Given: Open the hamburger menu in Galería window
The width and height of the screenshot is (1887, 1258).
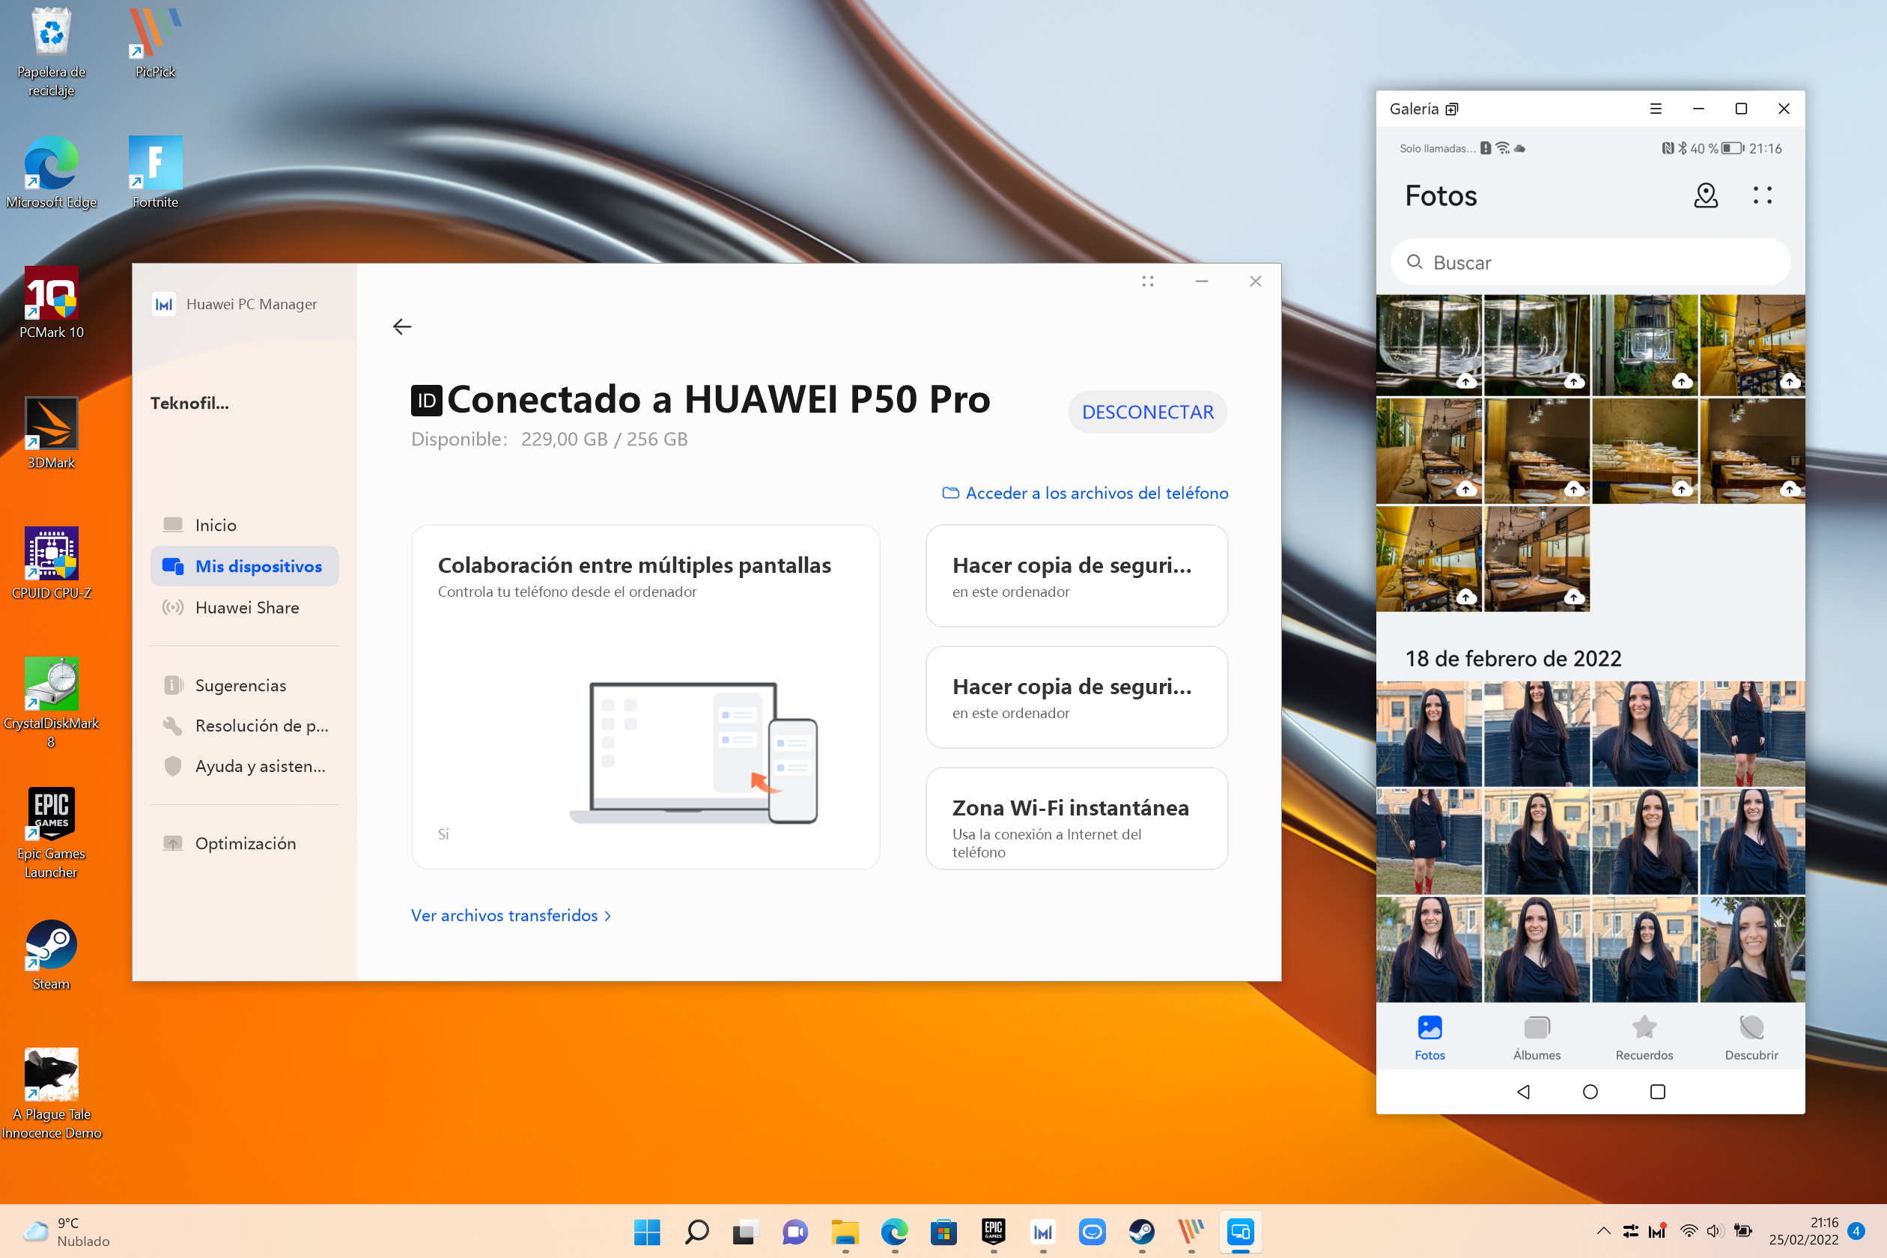Looking at the screenshot, I should [x=1655, y=109].
